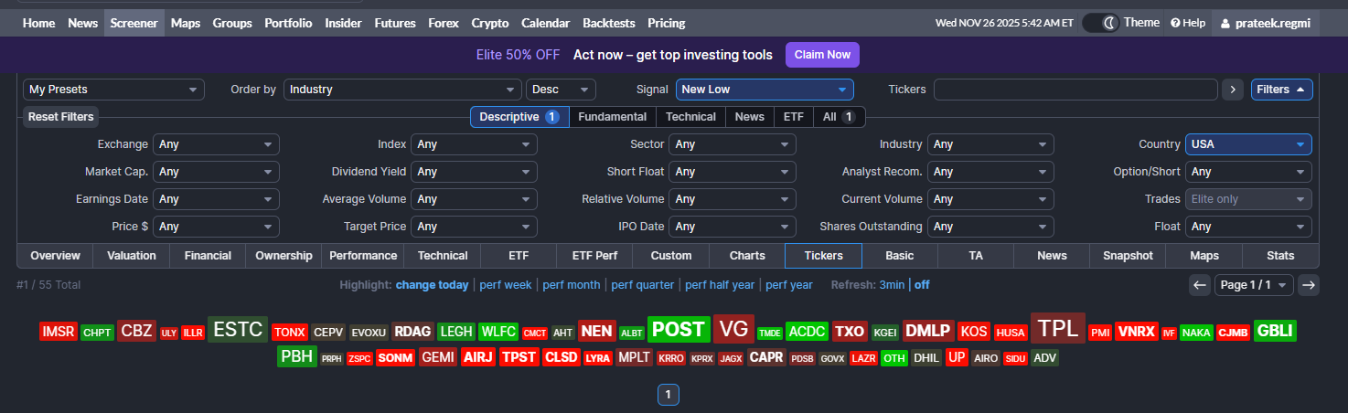The height and width of the screenshot is (413, 1348).
Task: Switch to Valuation view tab
Action: point(132,256)
